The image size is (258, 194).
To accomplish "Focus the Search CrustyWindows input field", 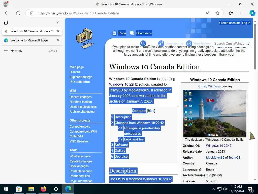I will pos(229,43).
